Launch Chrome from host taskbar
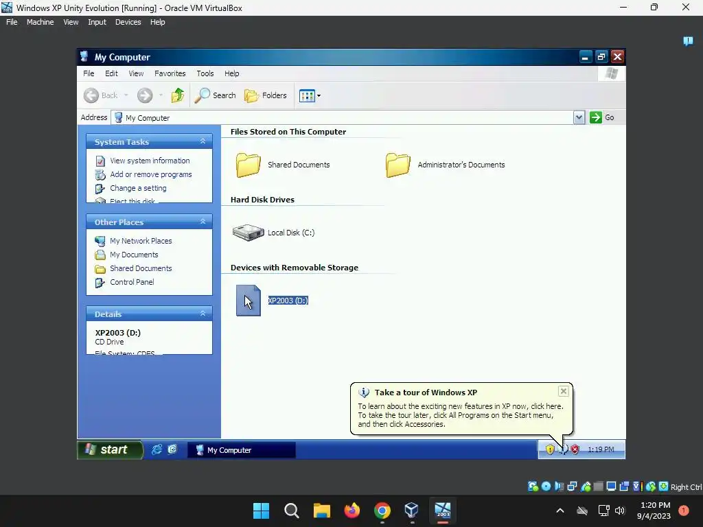Image resolution: width=703 pixels, height=527 pixels. click(382, 511)
